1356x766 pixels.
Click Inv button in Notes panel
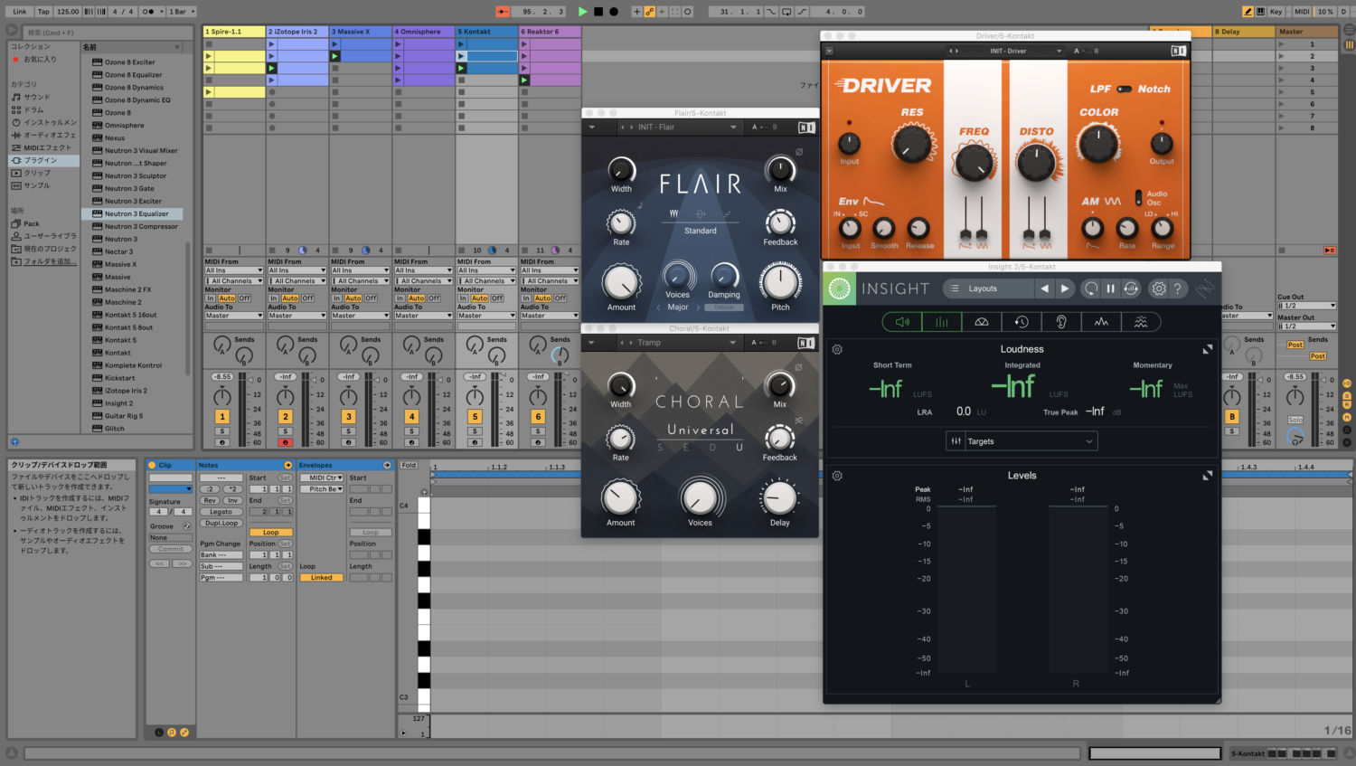coord(233,500)
